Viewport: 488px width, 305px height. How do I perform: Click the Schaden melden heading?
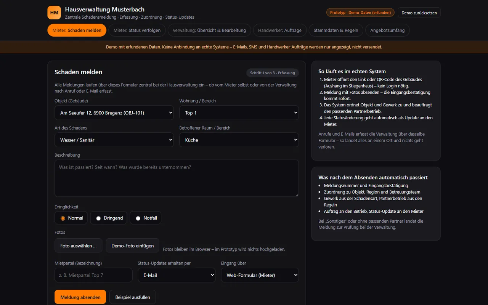click(x=79, y=72)
